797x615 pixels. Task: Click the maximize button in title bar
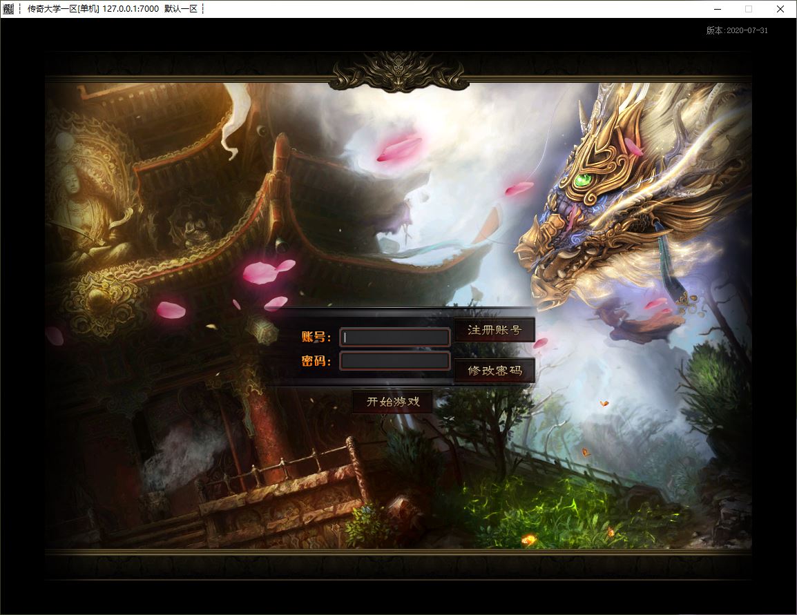point(748,9)
